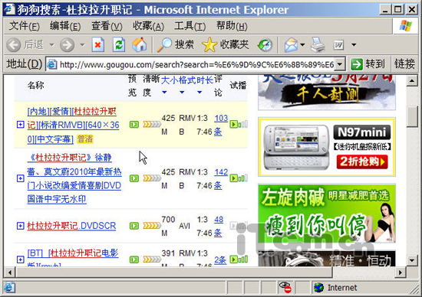Expand the 杜拉拉升职记.DVDSCR result plus box
Image resolution: width=422 pixels, height=297 pixels.
(x=20, y=226)
